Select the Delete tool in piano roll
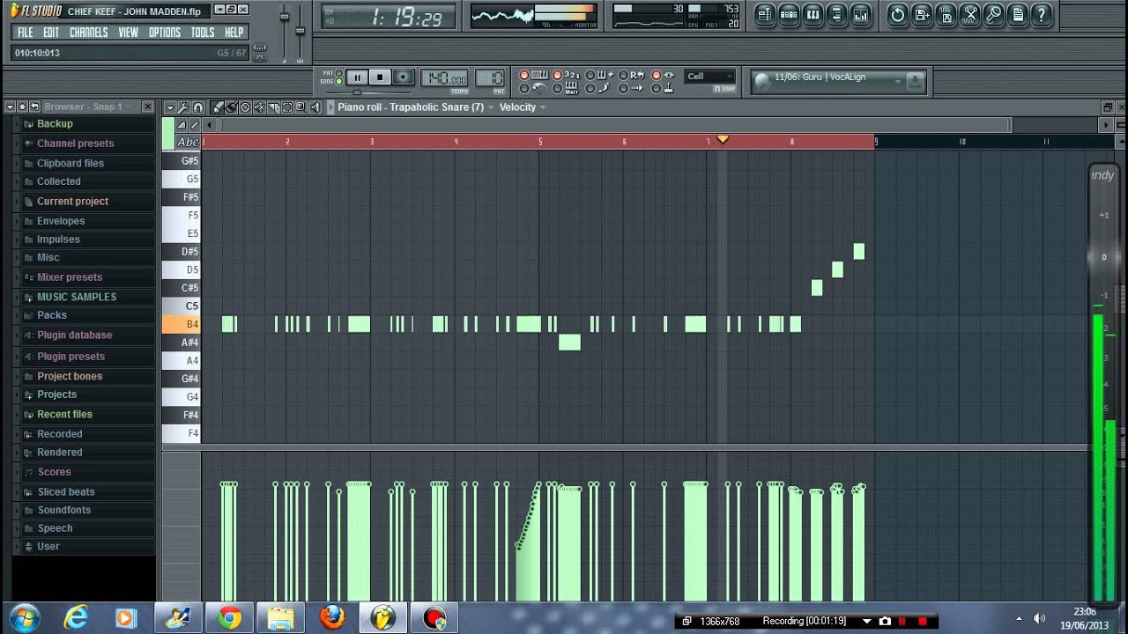The height and width of the screenshot is (634, 1128). (x=245, y=107)
